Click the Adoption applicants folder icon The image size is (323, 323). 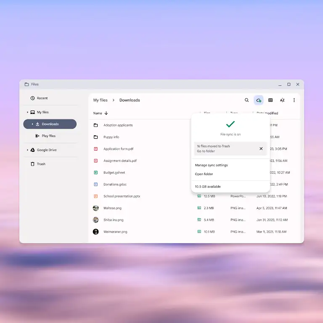click(96, 125)
